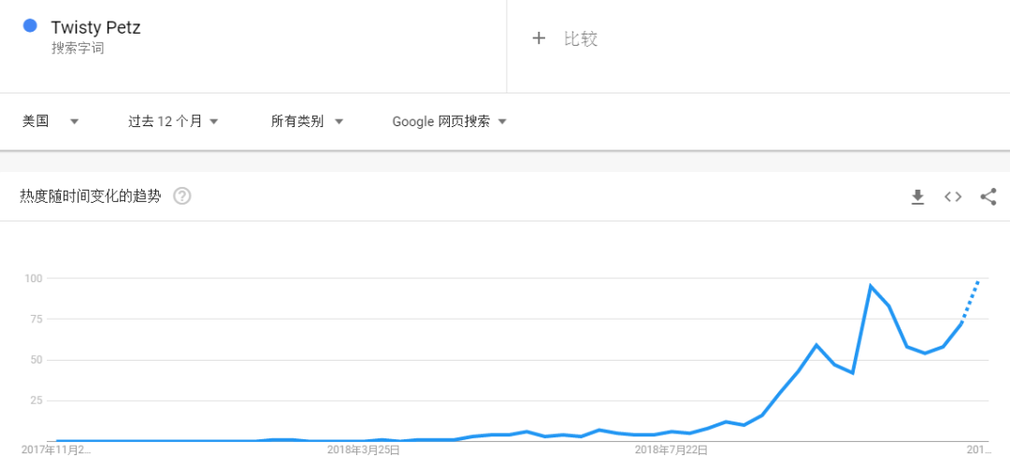
Task: Click the plus icon to add comparison
Action: click(538, 38)
